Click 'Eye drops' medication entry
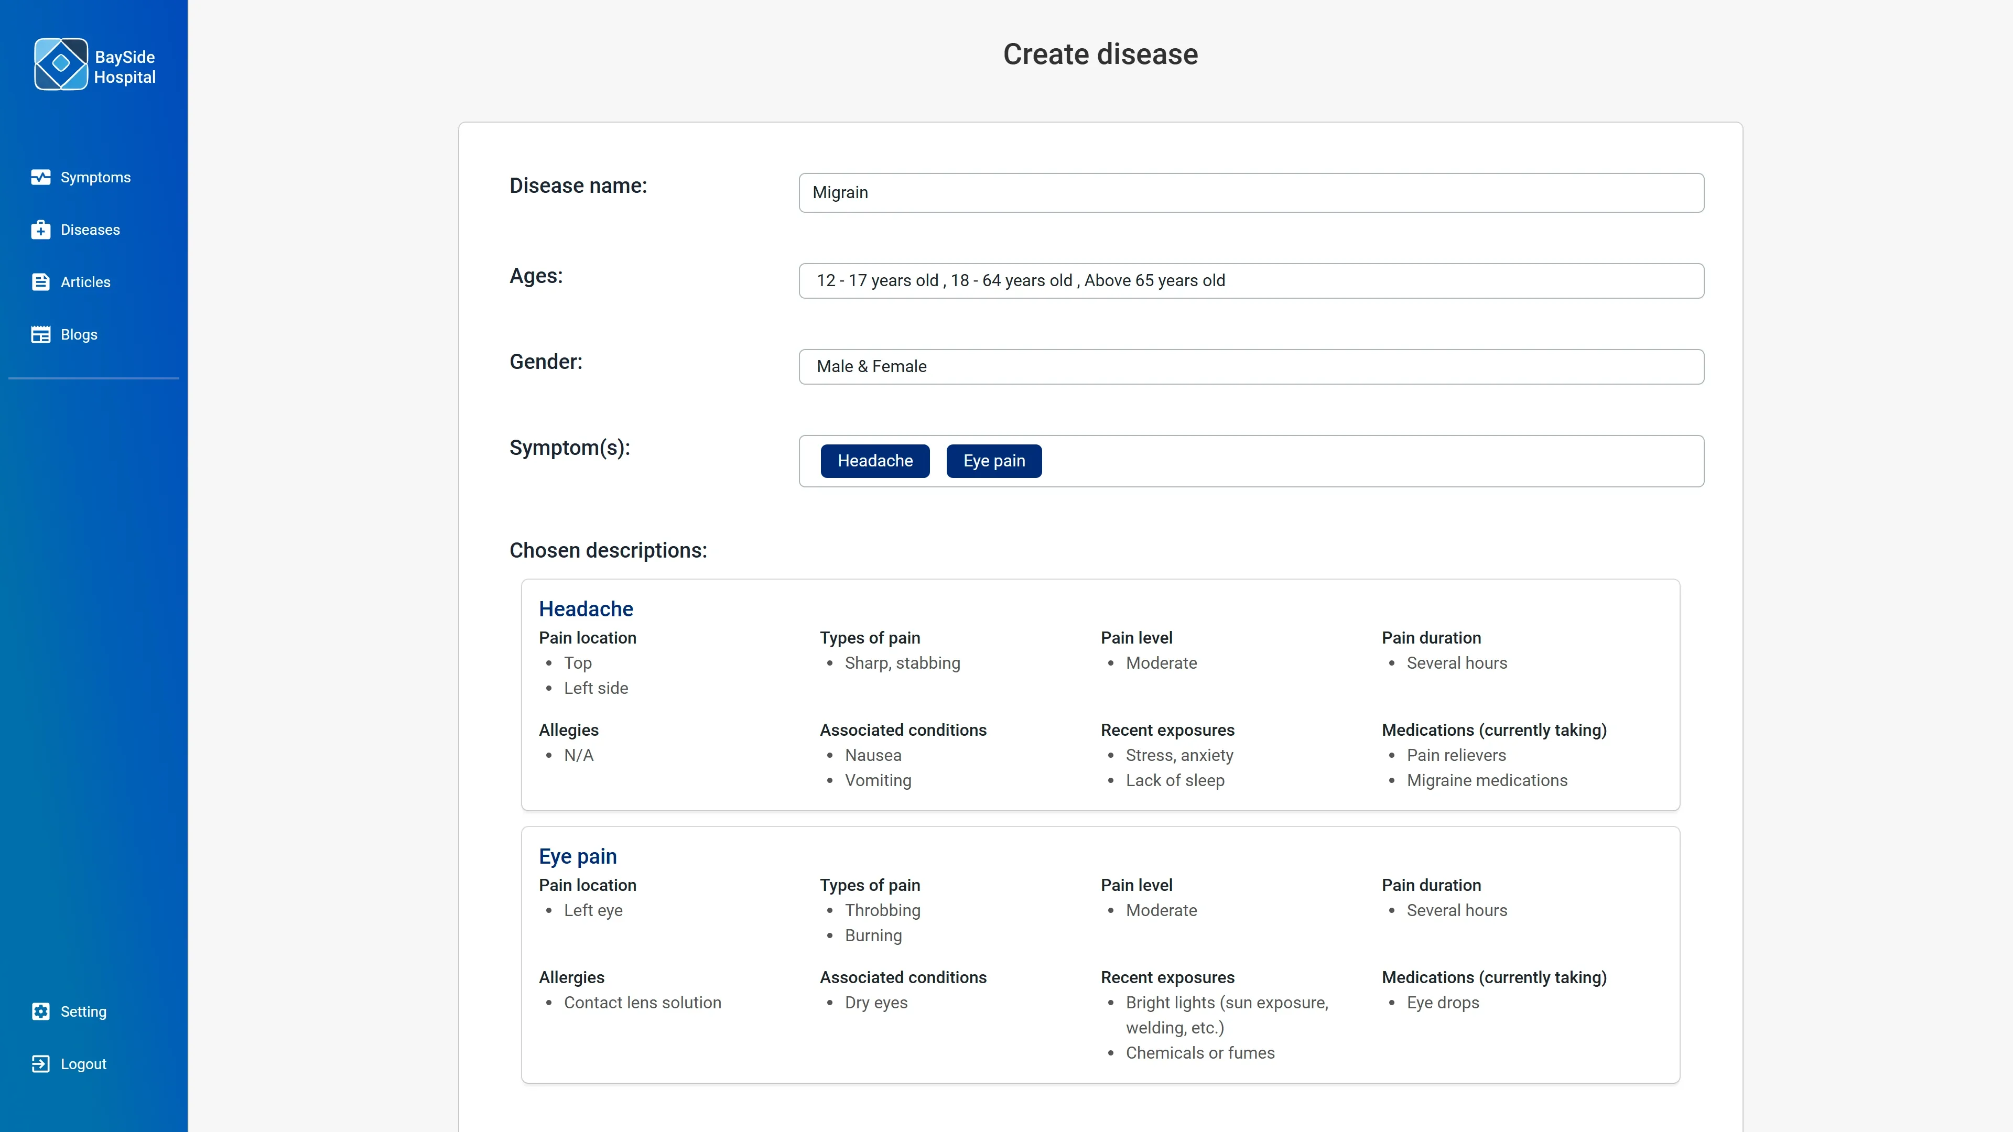Screen dimensions: 2013x1132 (x=1443, y=1003)
